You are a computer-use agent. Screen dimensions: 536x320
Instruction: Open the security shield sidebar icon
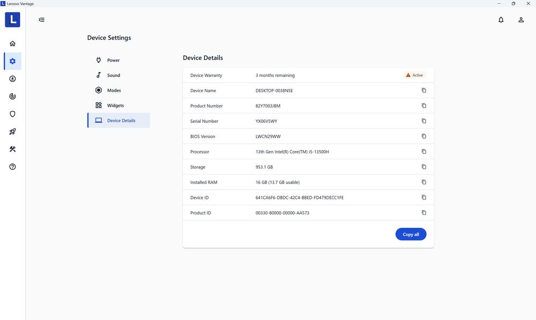[12, 114]
